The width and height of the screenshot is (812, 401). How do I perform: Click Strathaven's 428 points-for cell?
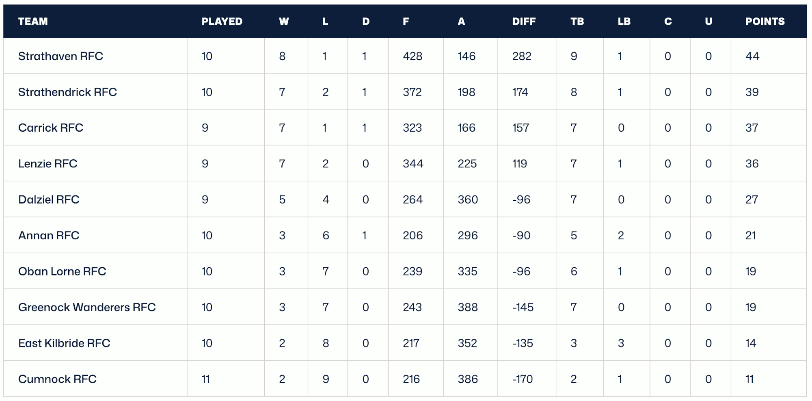pyautogui.click(x=412, y=56)
